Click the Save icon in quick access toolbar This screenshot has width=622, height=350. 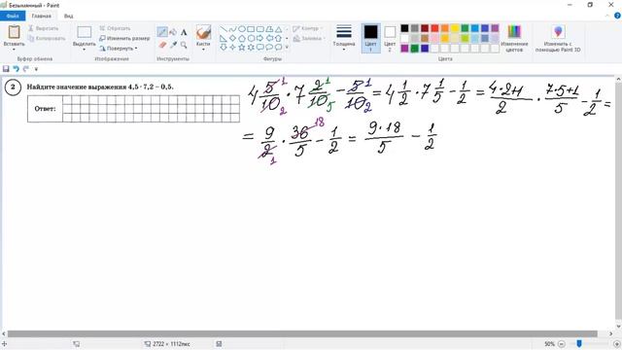point(6,69)
